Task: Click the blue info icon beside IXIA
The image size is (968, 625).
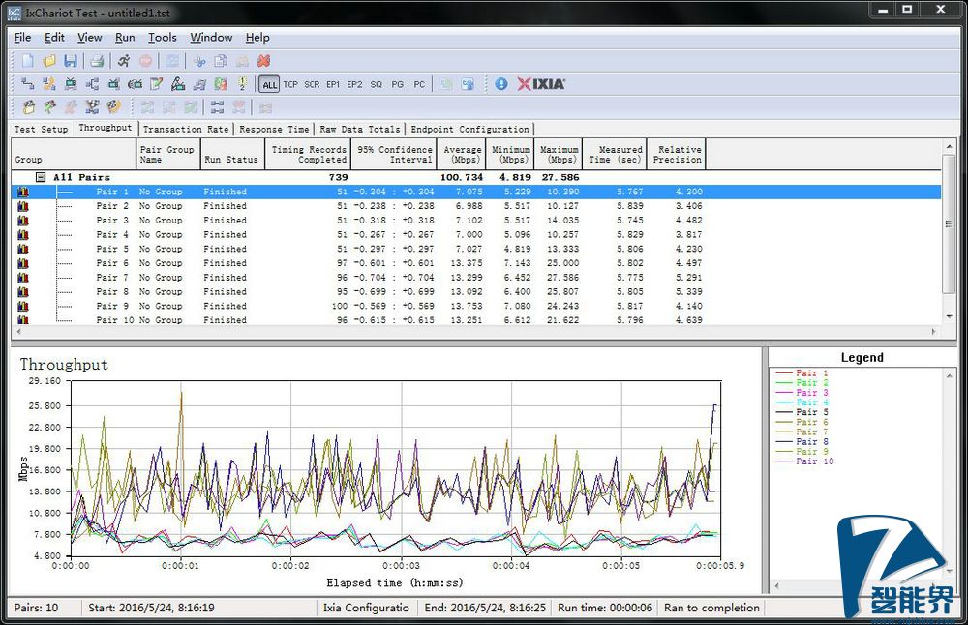Action: [x=501, y=84]
